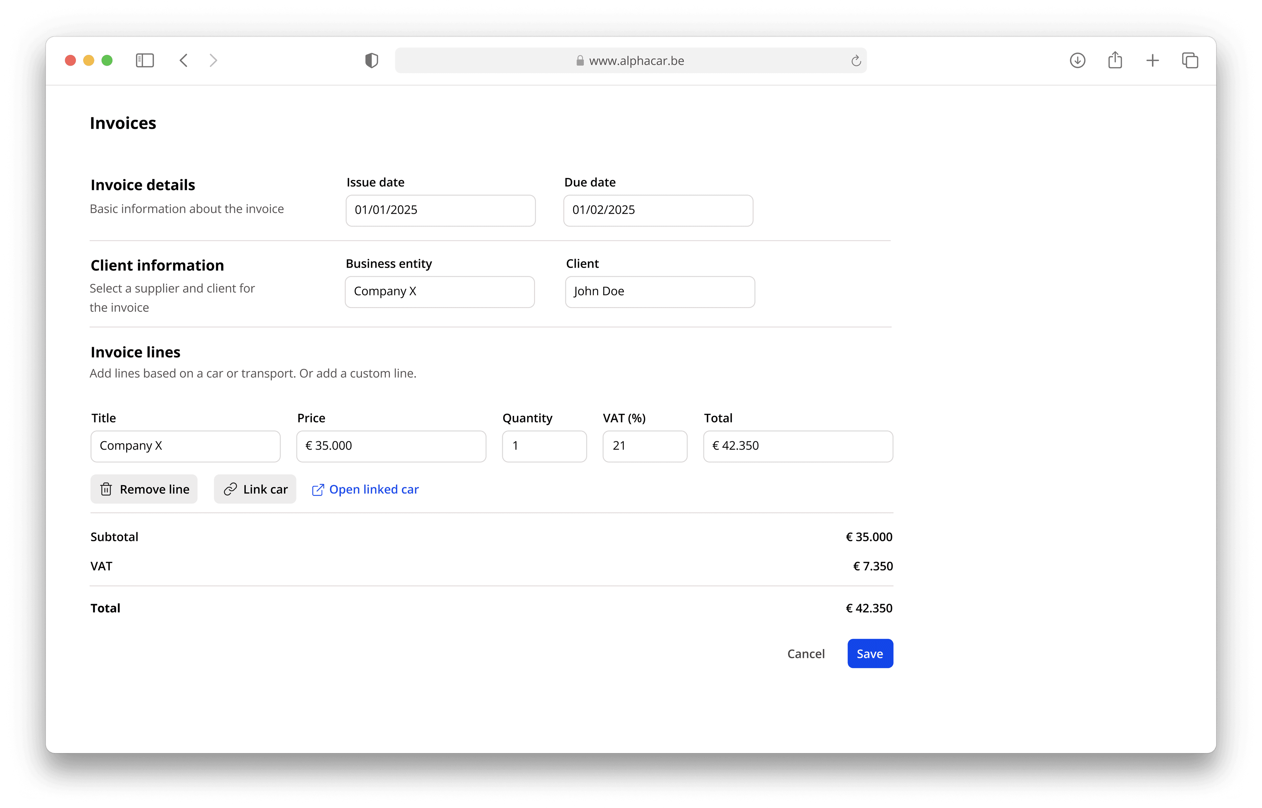Click the Due date label
Screen dimensions: 1262x808
coord(590,182)
